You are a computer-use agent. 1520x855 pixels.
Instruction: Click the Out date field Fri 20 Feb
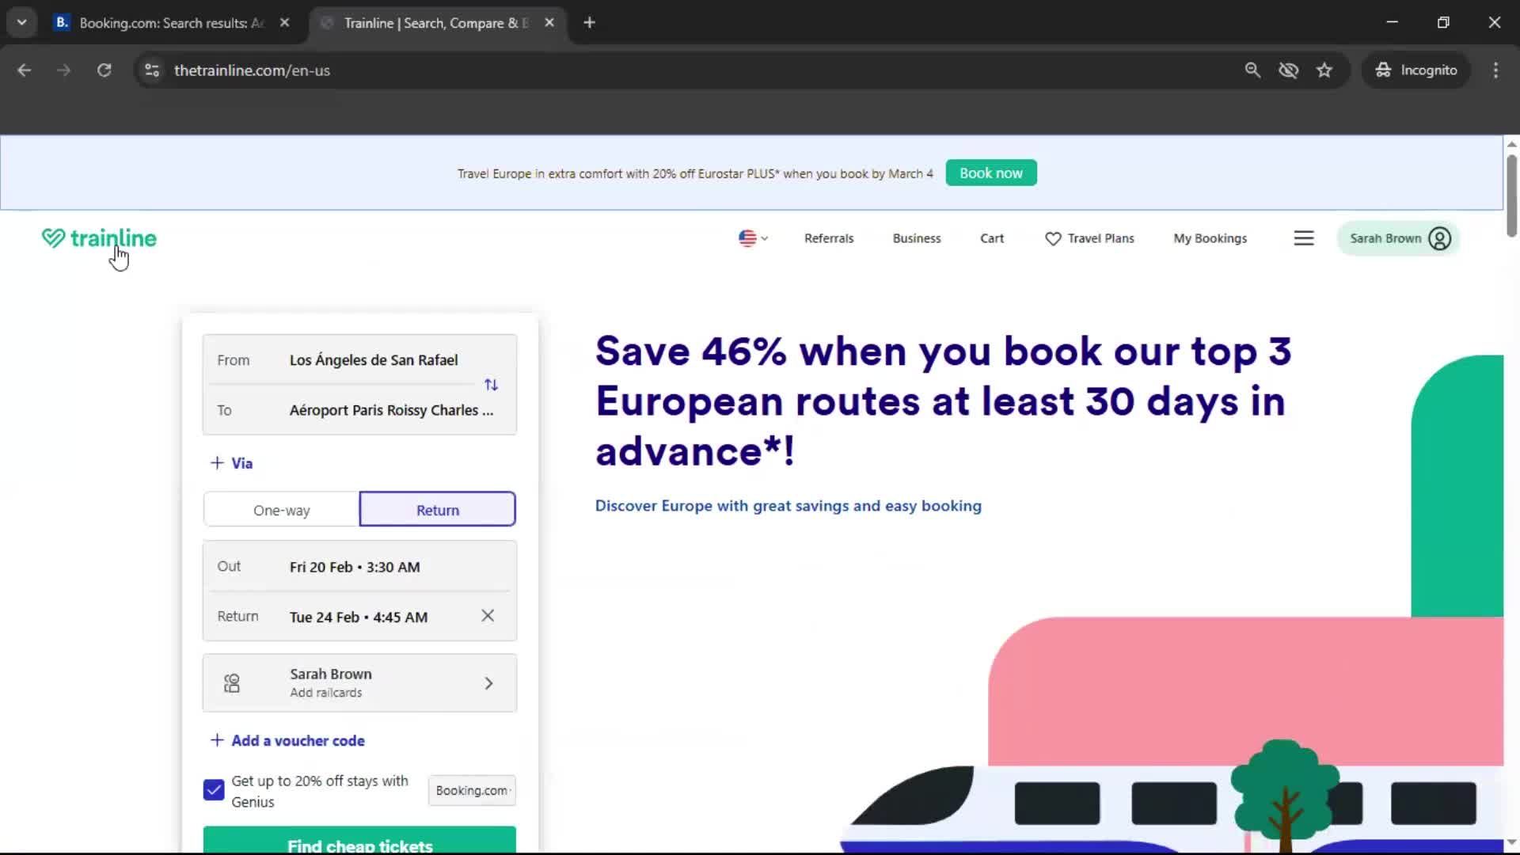(354, 566)
